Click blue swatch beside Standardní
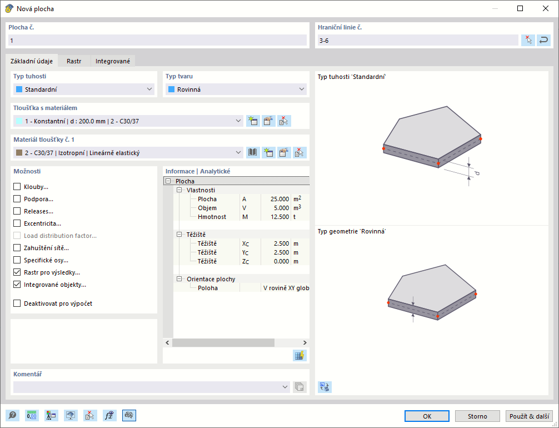This screenshot has height=428, width=559. coord(19,89)
